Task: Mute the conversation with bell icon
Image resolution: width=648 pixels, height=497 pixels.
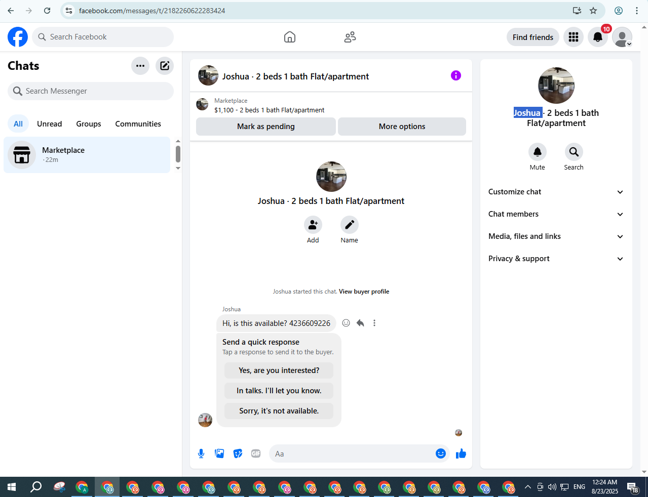Action: point(538,152)
